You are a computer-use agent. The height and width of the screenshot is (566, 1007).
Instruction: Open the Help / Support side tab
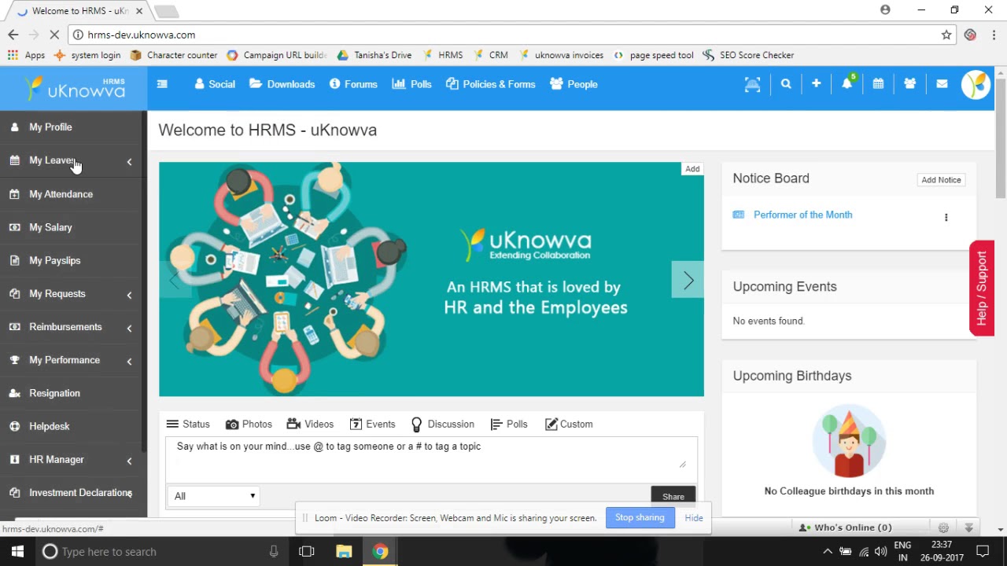(x=982, y=289)
